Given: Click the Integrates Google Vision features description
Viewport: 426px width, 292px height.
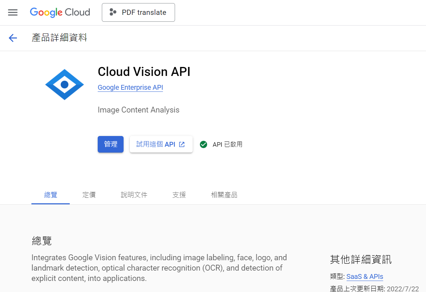Looking at the screenshot, I should point(159,268).
